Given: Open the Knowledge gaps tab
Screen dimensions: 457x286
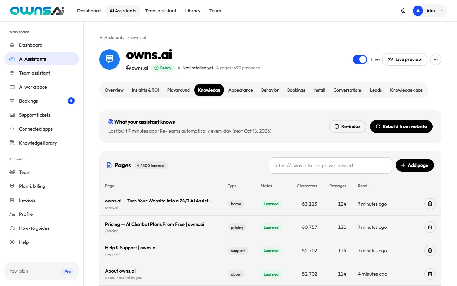Looking at the screenshot, I should coord(406,90).
